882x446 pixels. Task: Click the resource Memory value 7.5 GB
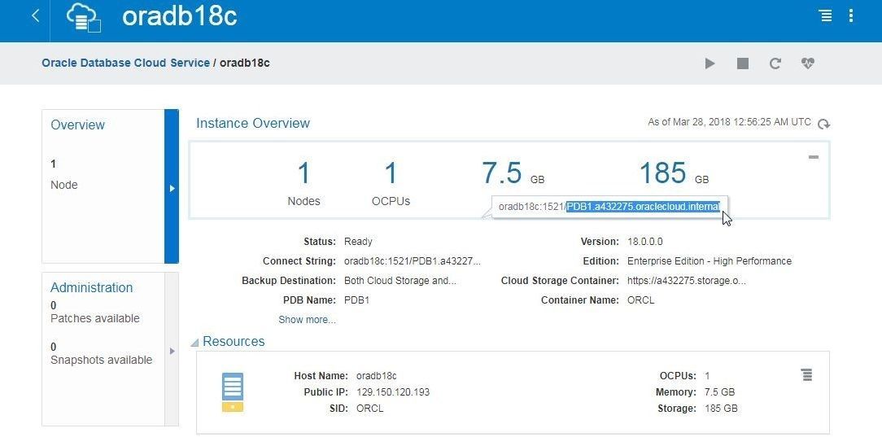[719, 392]
